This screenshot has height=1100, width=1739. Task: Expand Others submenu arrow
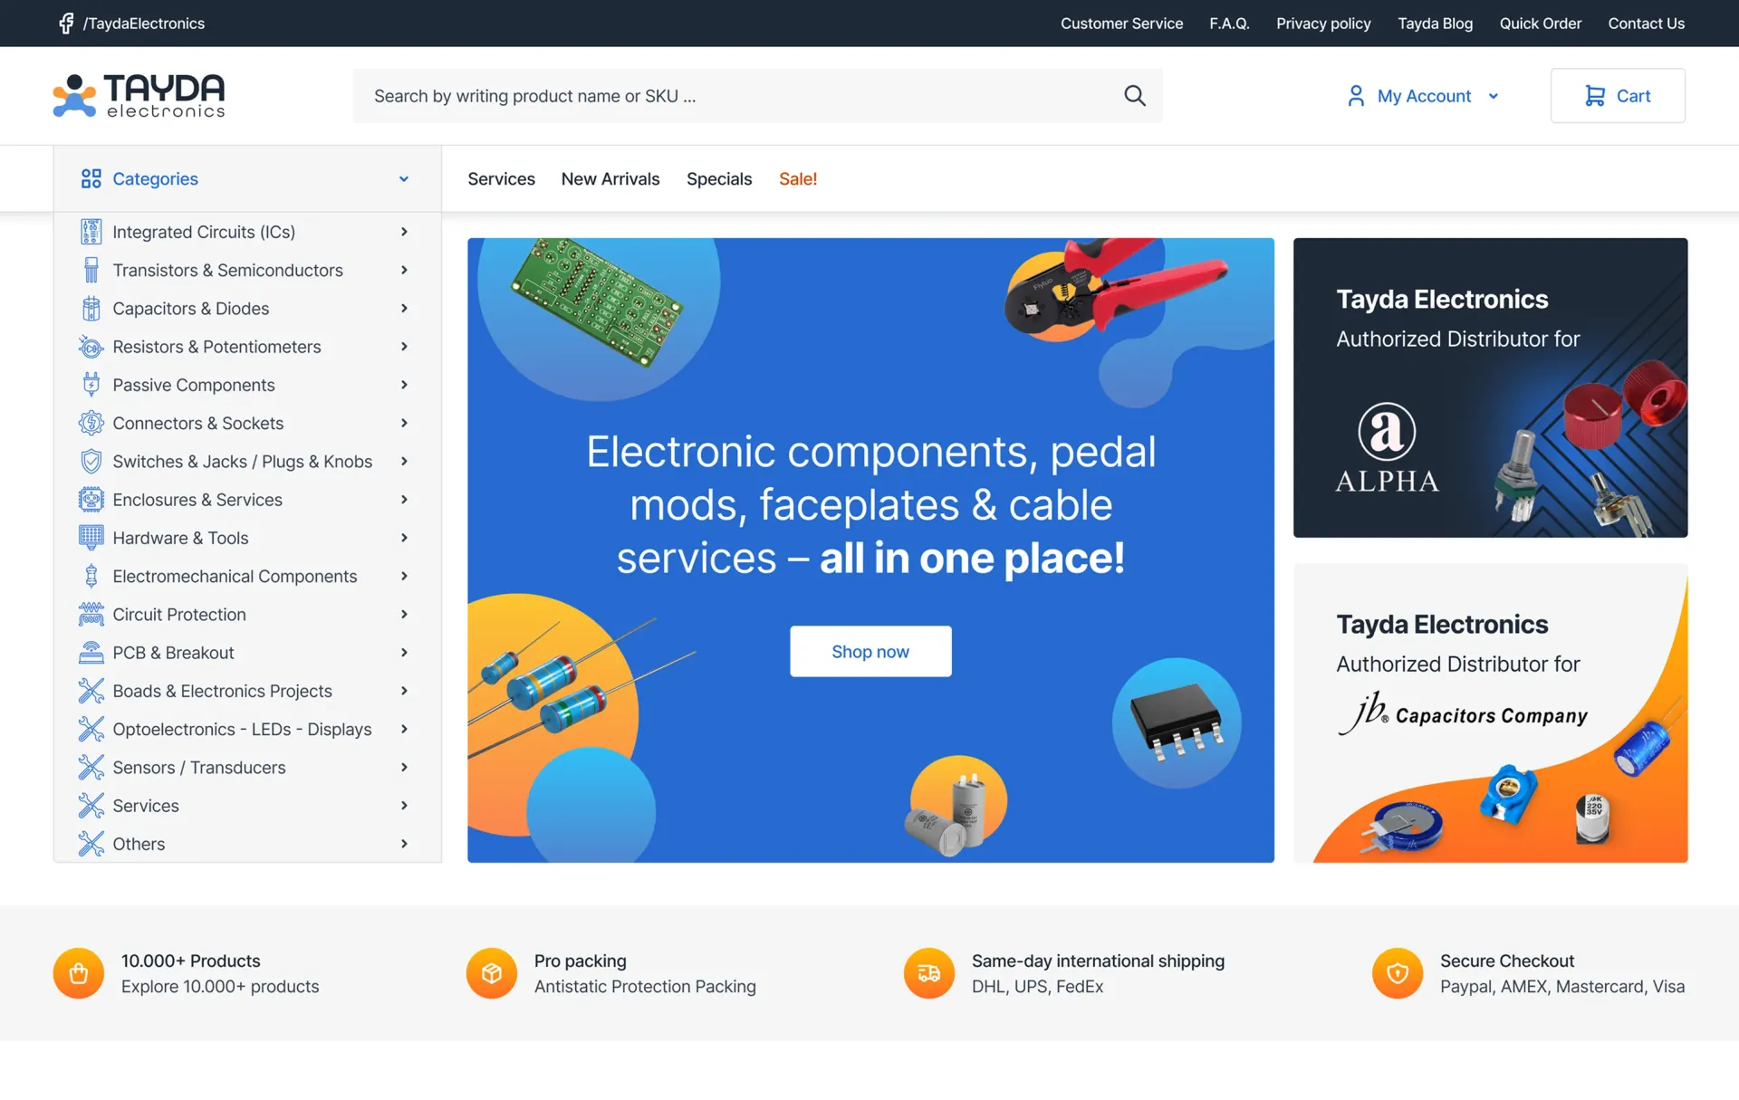click(x=404, y=844)
